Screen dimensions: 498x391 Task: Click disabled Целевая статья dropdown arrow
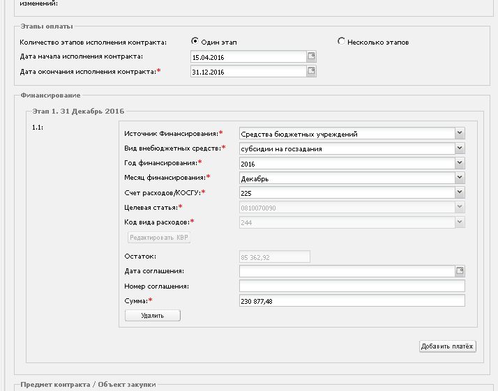pyautogui.click(x=460, y=207)
